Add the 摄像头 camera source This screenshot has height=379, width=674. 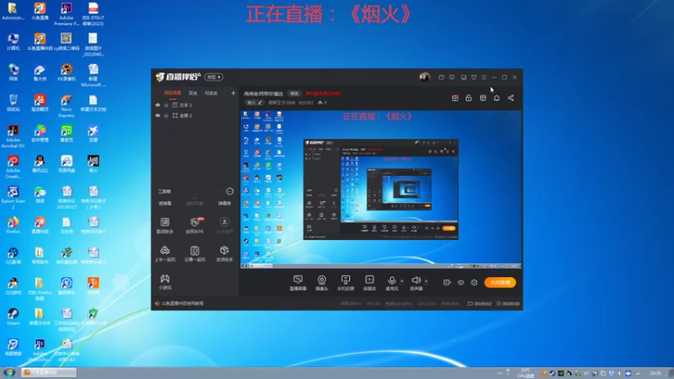[322, 283]
